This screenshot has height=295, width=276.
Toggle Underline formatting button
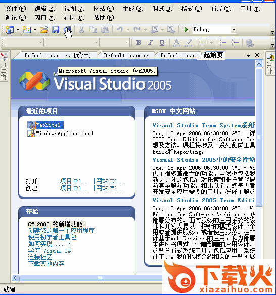pos(162,43)
